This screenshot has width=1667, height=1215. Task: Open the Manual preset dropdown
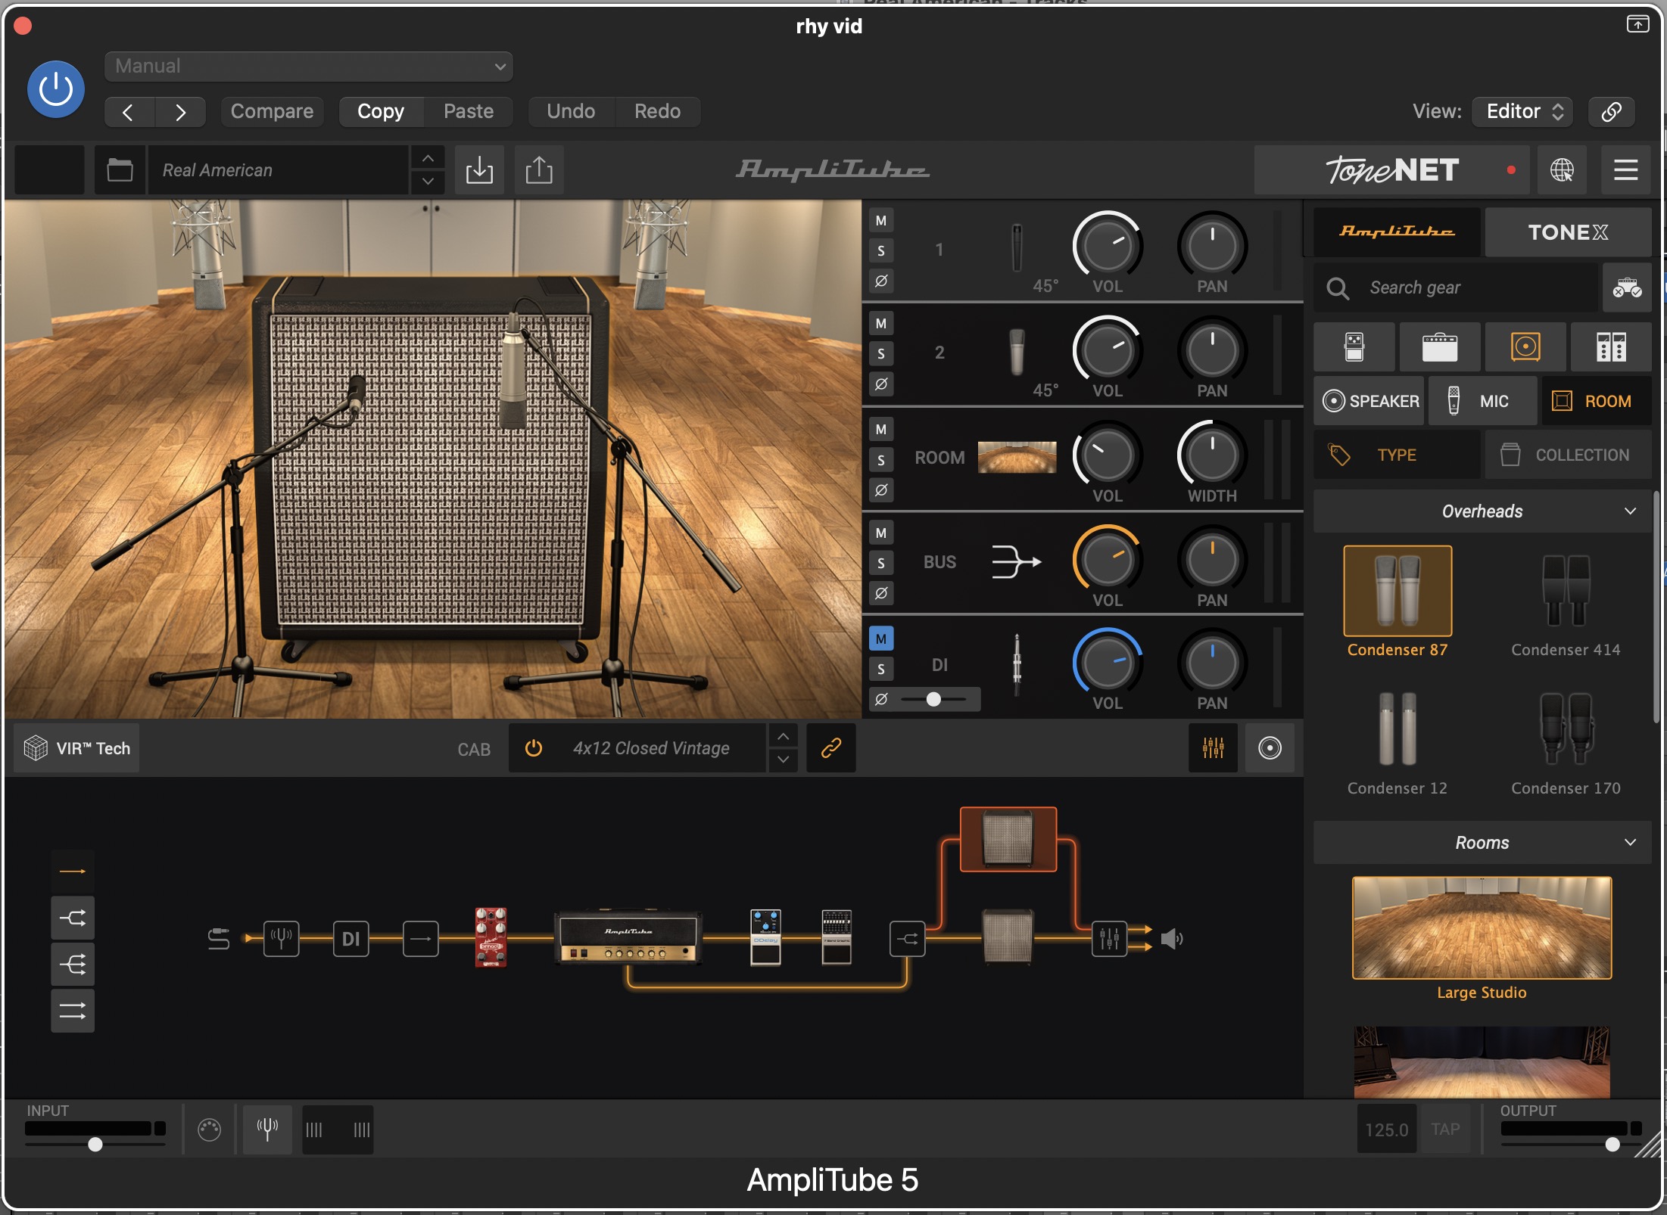point(309,67)
